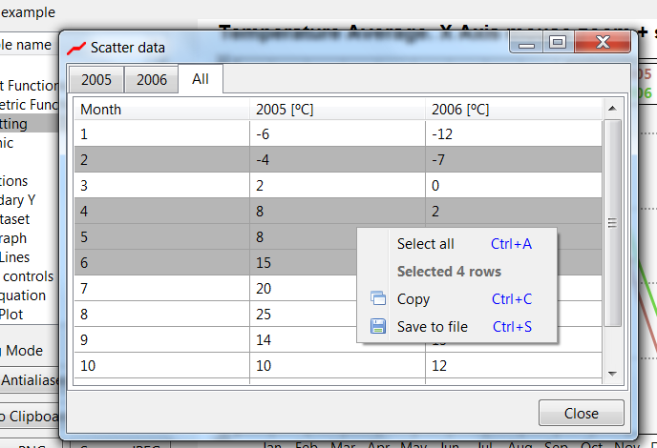
Task: Click the vertical scrollbar thumb
Action: tap(613, 223)
